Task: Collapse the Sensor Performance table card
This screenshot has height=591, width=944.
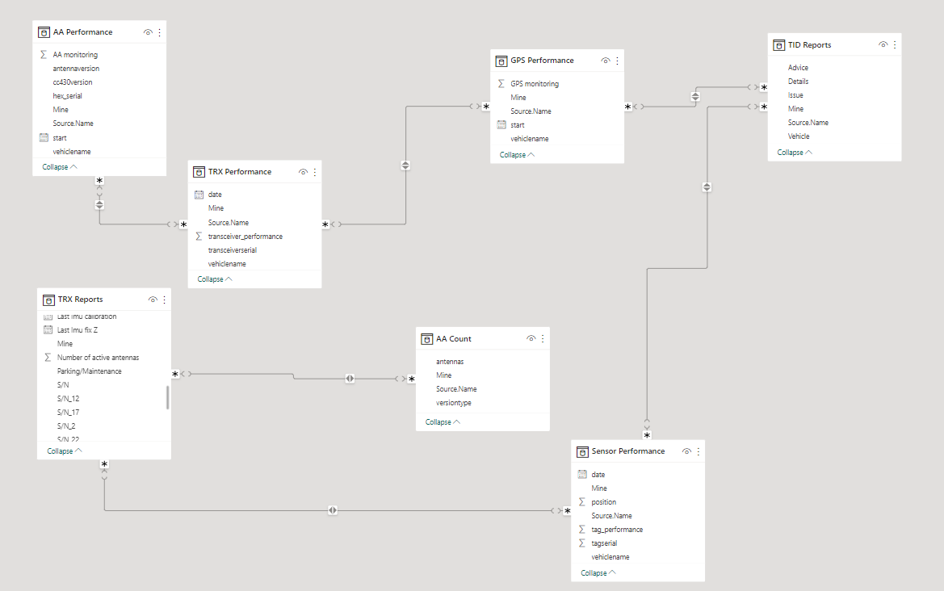Action: point(598,573)
